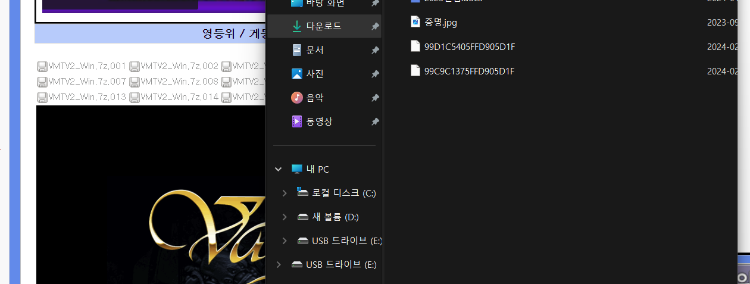Expand the 로컬 디스크 (C:) chevron
Viewport: 750px width, 284px height.
[x=285, y=193]
